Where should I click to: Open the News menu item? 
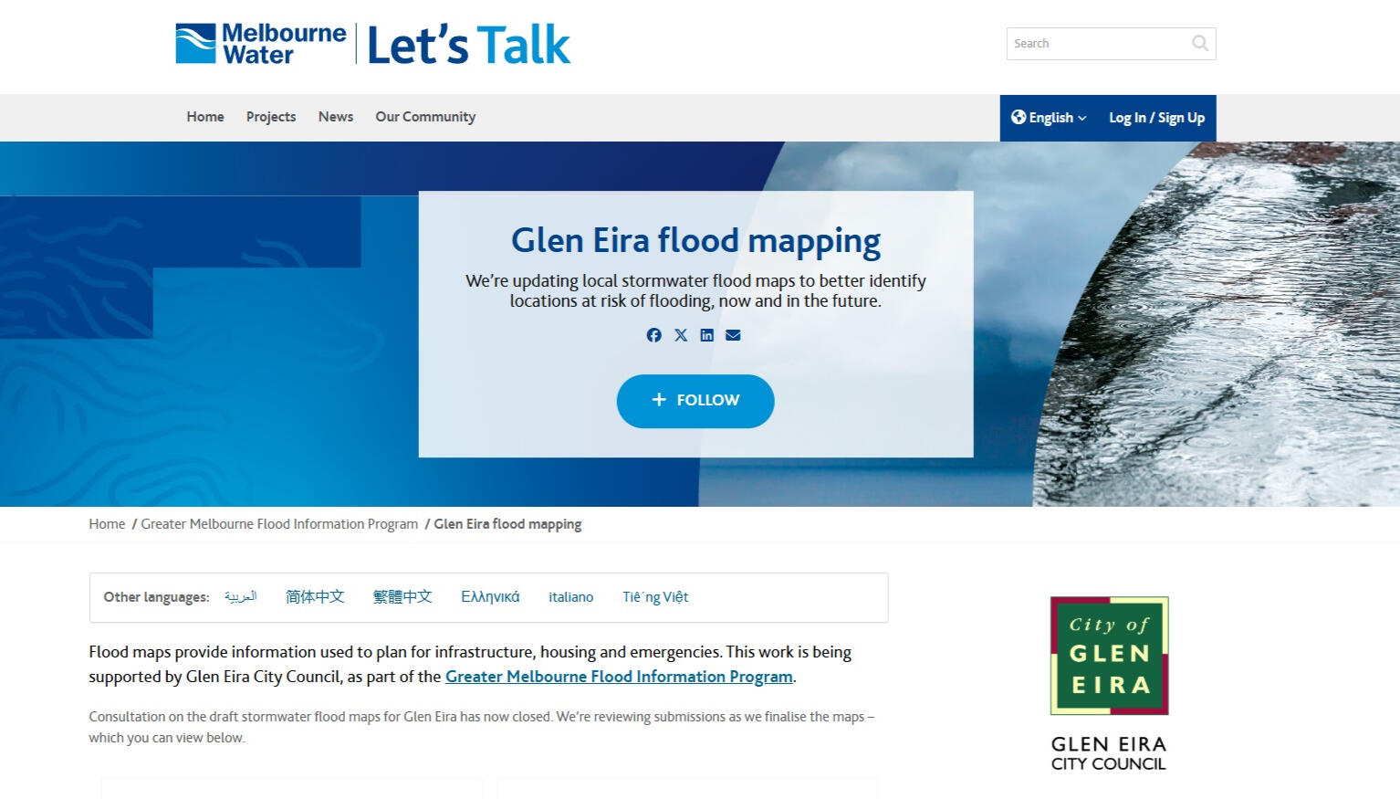coord(336,117)
